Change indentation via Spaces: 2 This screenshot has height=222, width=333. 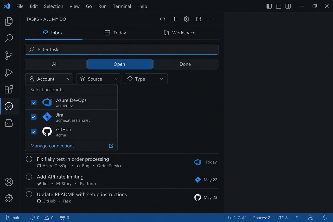tap(261, 218)
